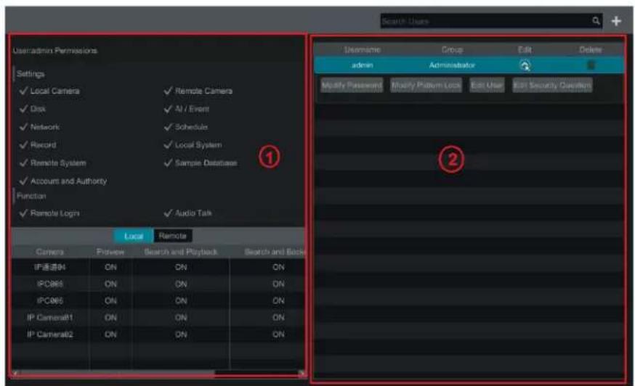Click the Modify Pattern Lock button
635x386 pixels.
pos(426,86)
